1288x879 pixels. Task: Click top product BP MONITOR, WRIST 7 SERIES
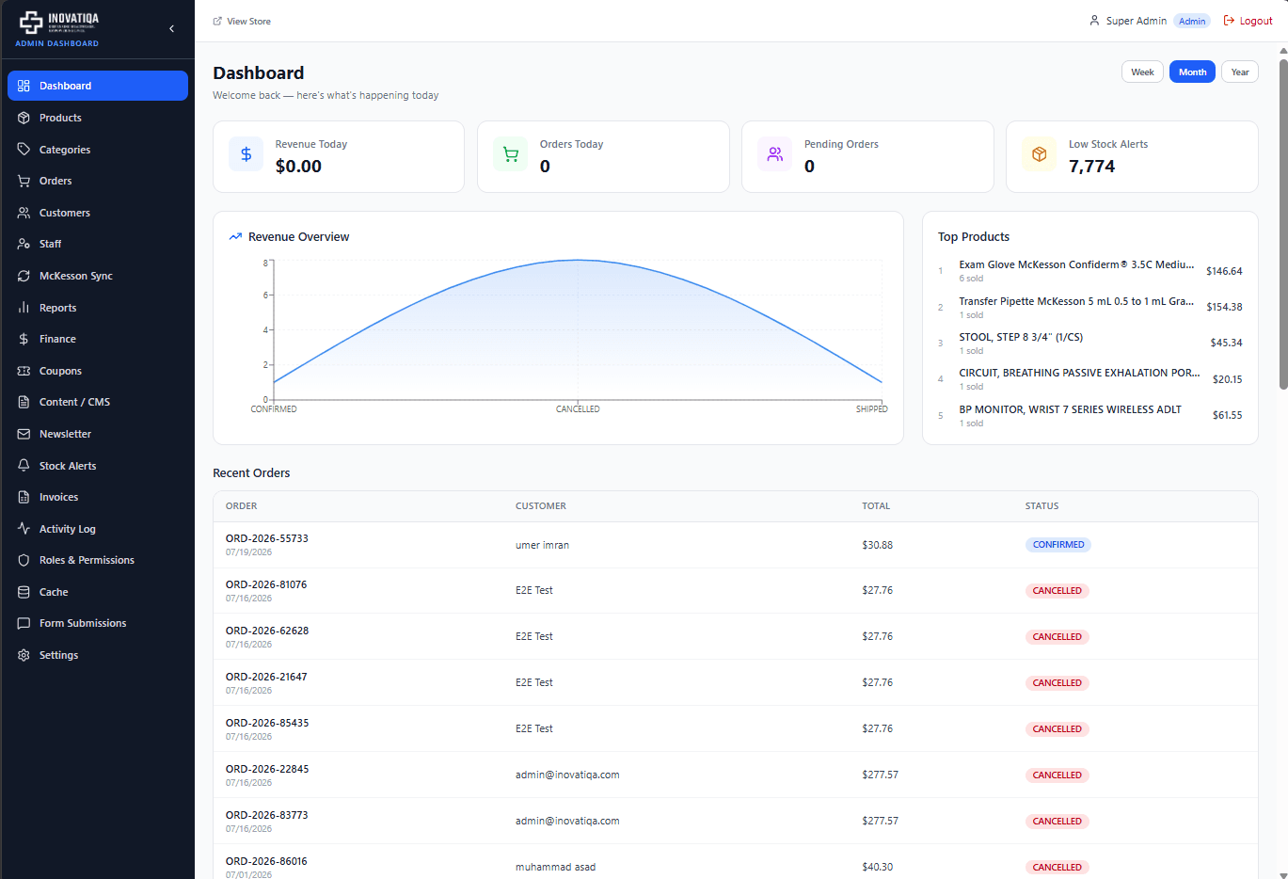[1070, 409]
